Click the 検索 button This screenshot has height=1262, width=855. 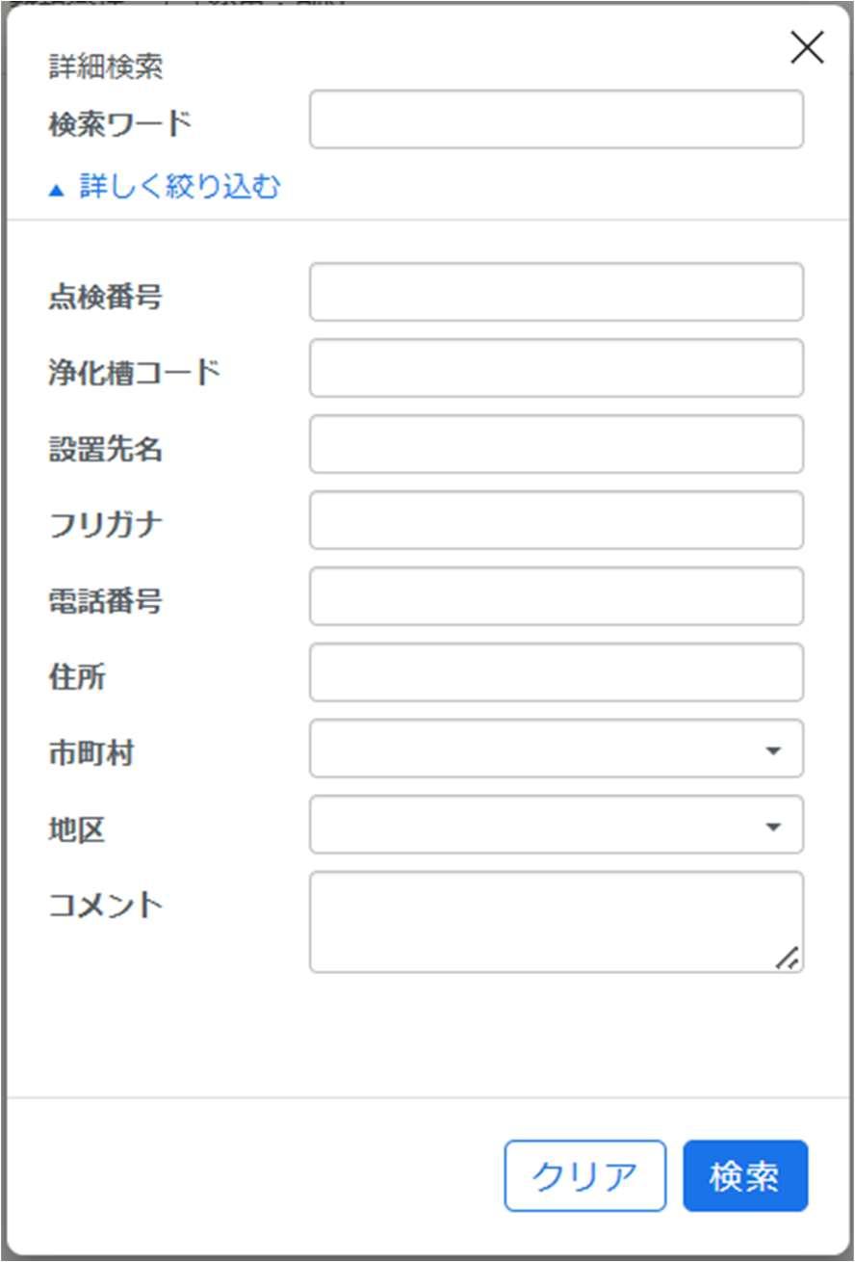(745, 1176)
